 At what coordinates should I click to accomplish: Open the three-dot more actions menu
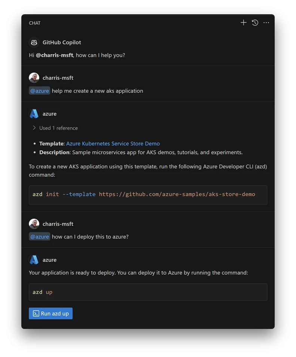[266, 22]
